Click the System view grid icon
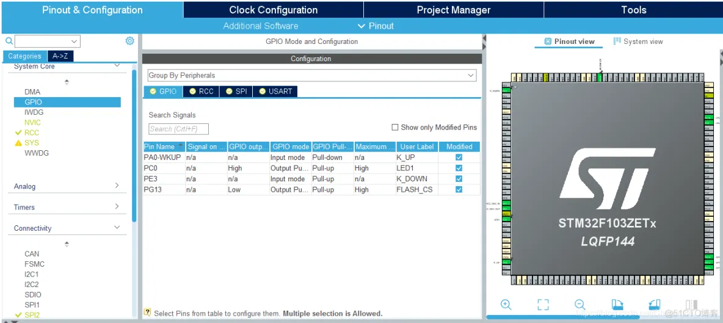Screen dimensions: 723x323 coord(617,42)
